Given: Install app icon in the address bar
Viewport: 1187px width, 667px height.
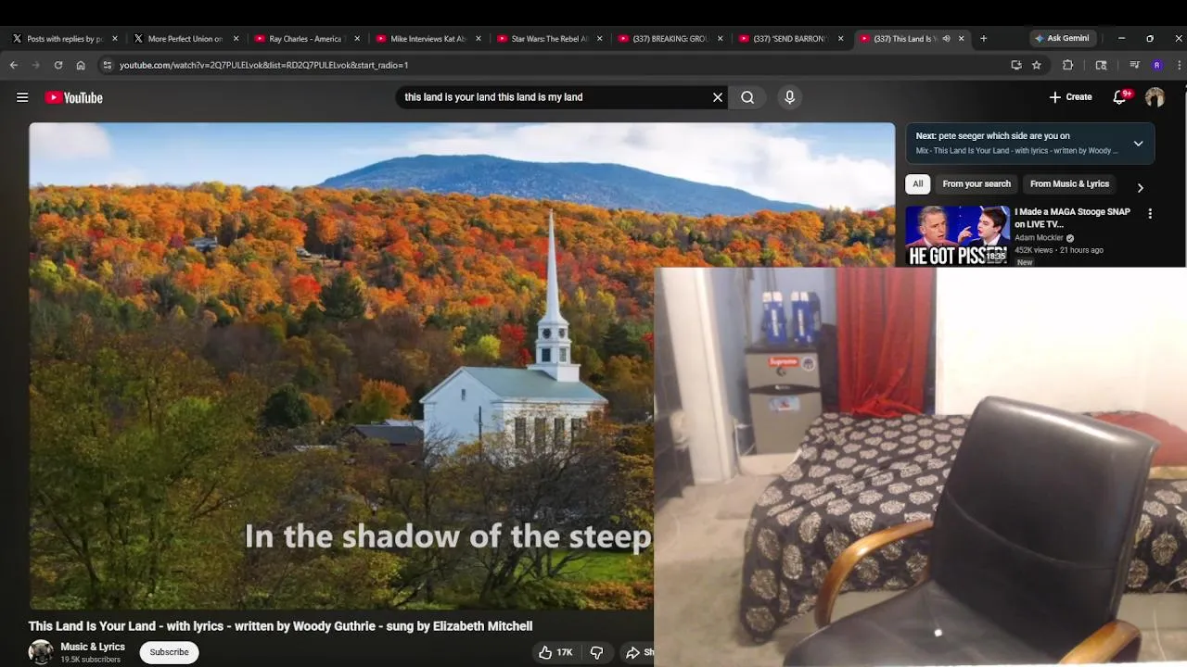Looking at the screenshot, I should point(1016,65).
